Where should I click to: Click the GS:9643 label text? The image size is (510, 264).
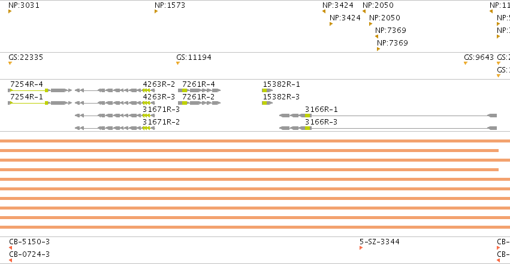(479, 57)
